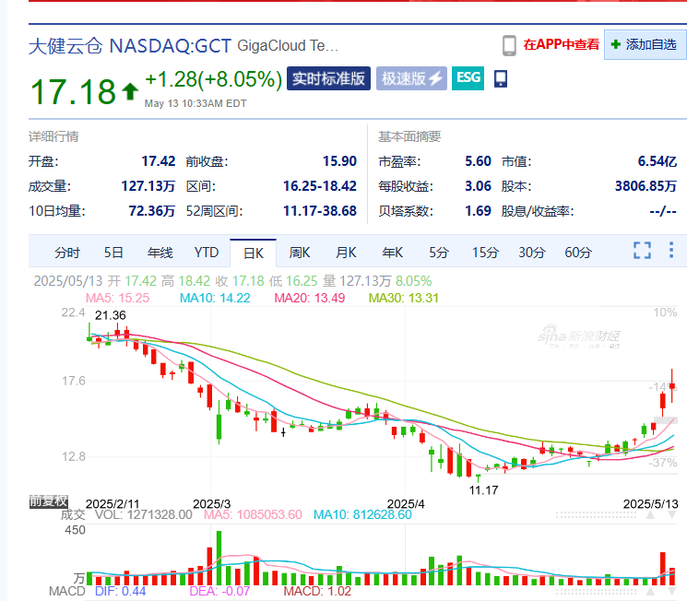This screenshot has width=687, height=601.
Task: Select the 15分 interval tab
Action: pos(485,253)
